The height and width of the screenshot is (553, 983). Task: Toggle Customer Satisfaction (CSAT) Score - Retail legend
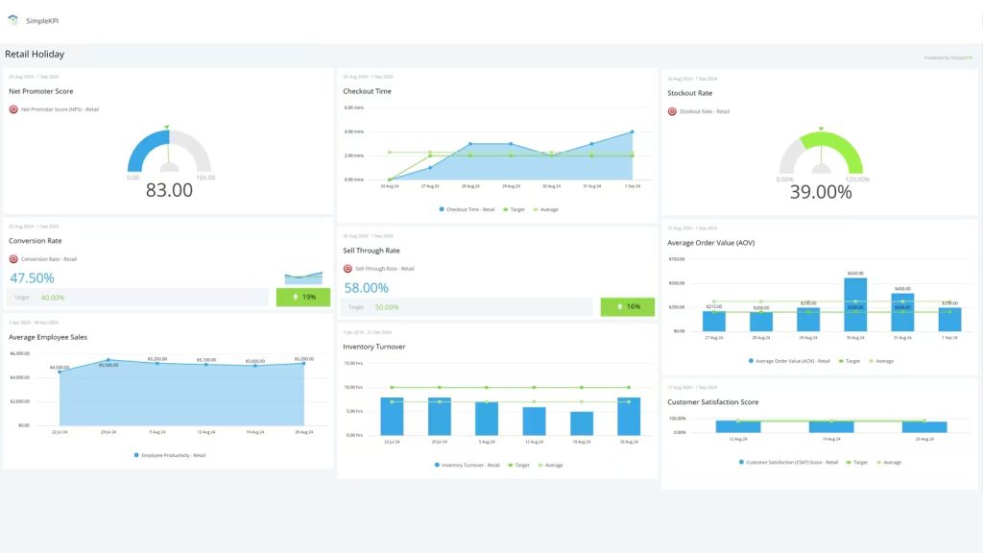[788, 462]
